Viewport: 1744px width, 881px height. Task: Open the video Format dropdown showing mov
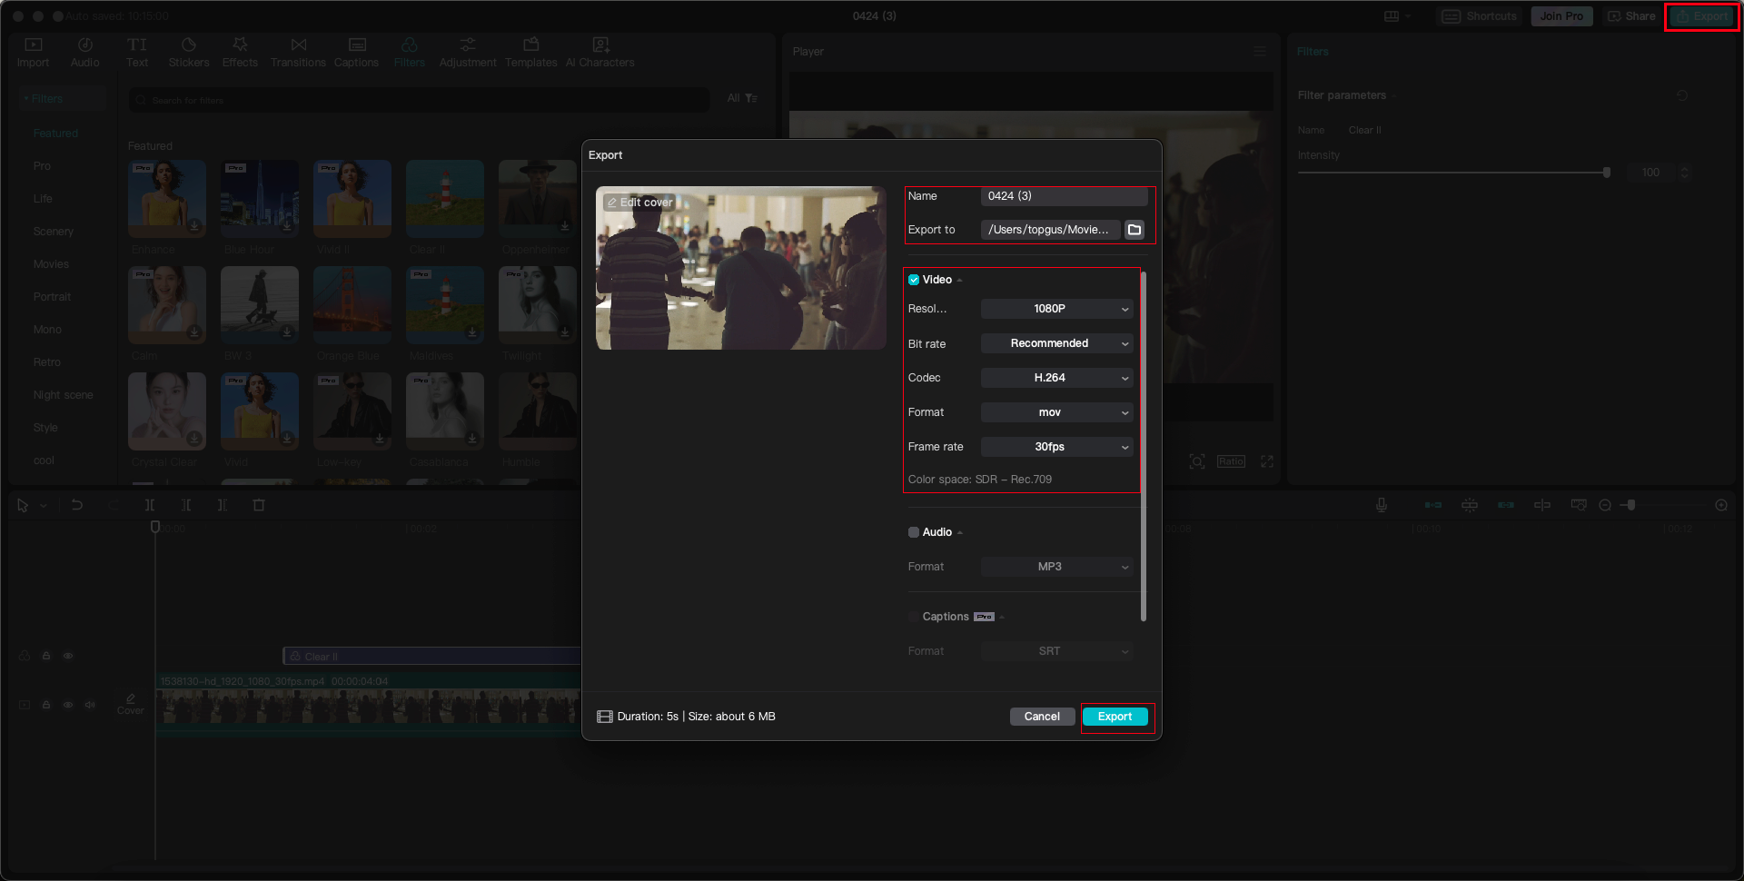coord(1057,412)
